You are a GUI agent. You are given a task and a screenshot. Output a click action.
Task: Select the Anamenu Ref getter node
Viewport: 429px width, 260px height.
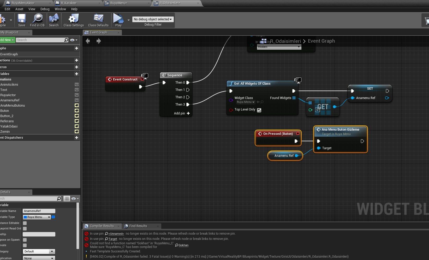[x=285, y=156]
